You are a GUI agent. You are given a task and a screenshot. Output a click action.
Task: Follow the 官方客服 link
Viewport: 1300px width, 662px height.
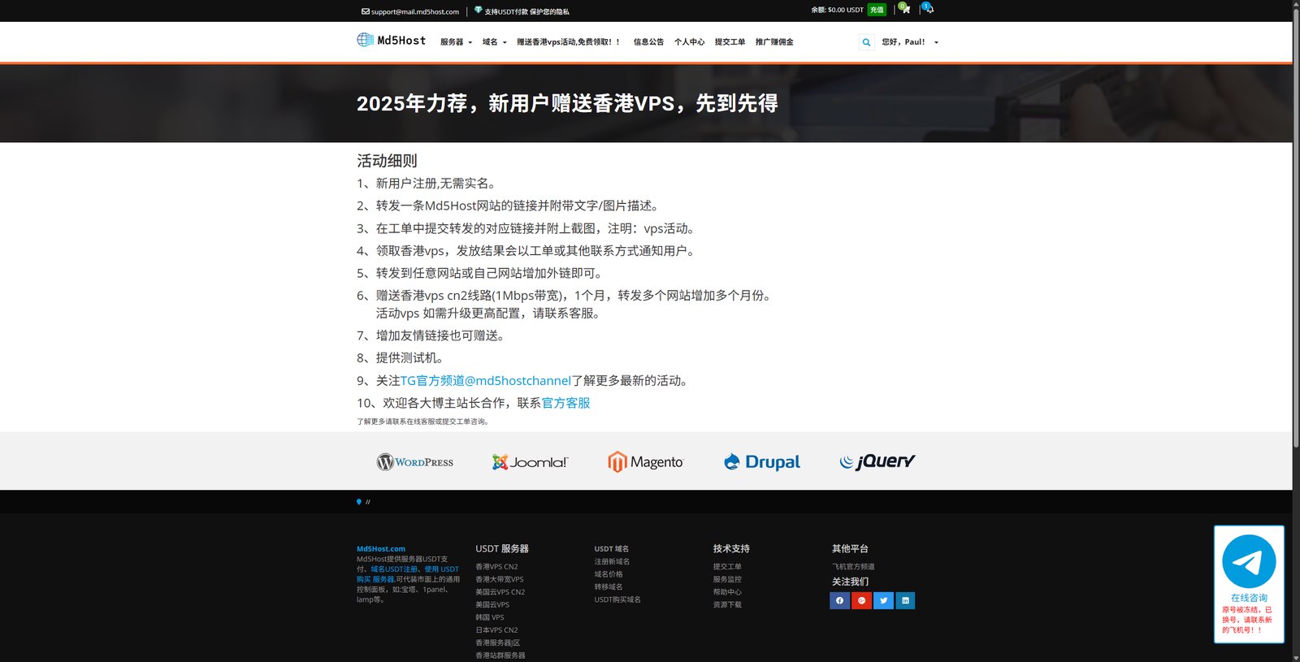pyautogui.click(x=565, y=403)
